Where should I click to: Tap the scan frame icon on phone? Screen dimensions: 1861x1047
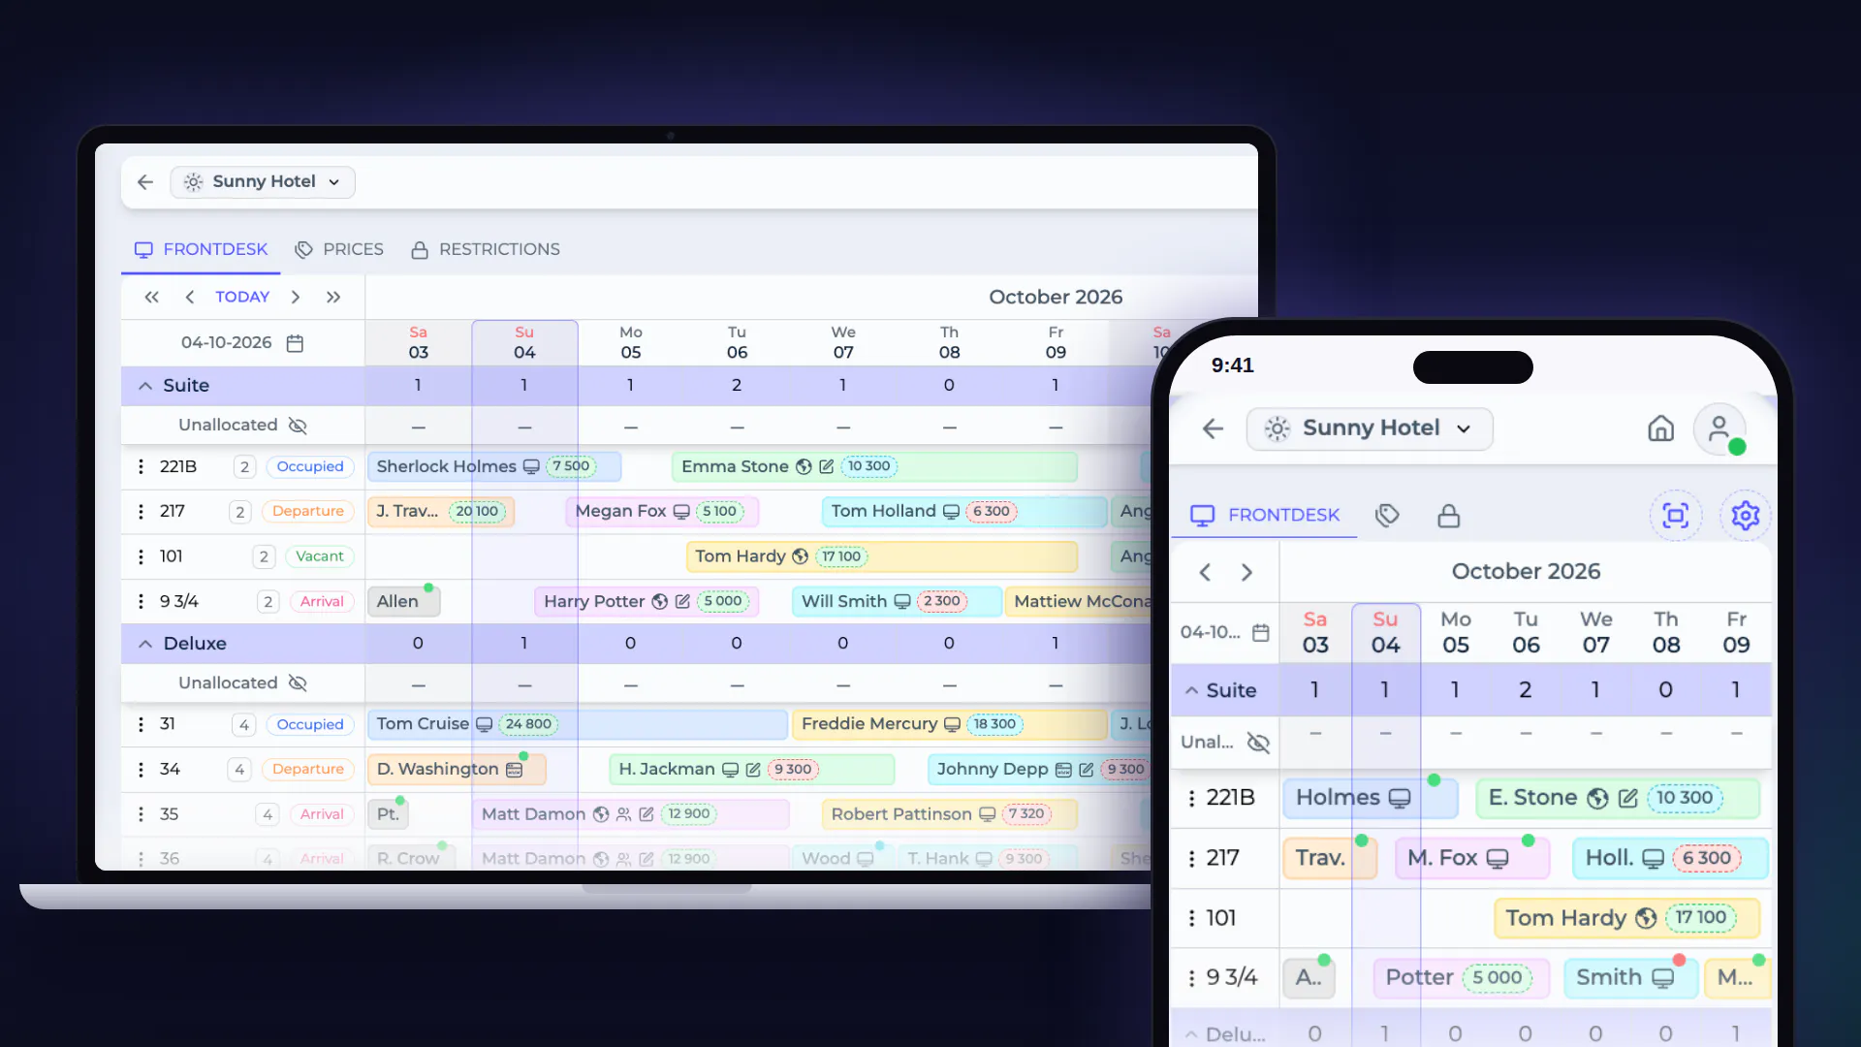click(x=1675, y=516)
